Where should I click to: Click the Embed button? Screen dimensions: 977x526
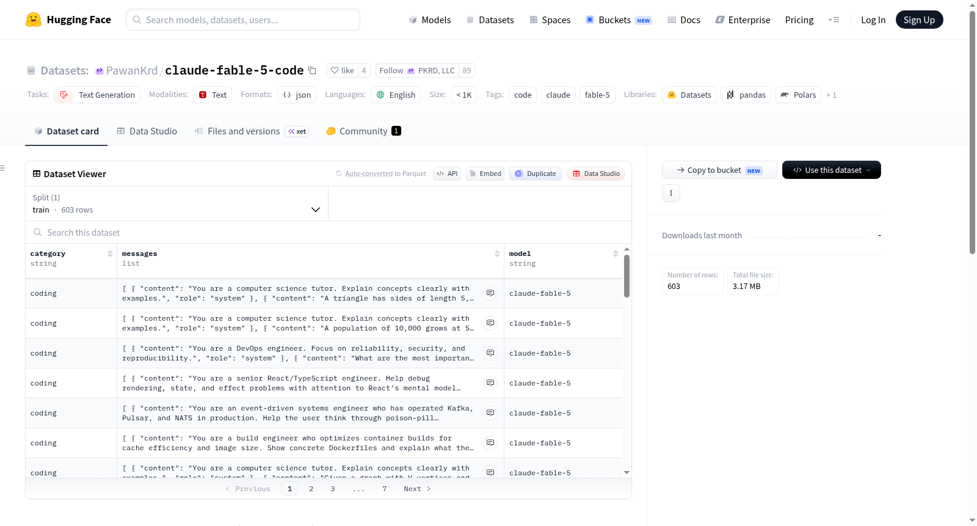tap(485, 174)
